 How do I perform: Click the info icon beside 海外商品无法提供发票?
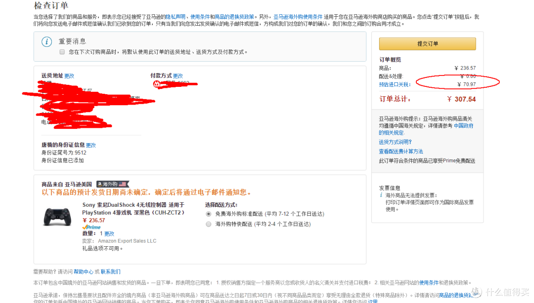[x=381, y=195]
